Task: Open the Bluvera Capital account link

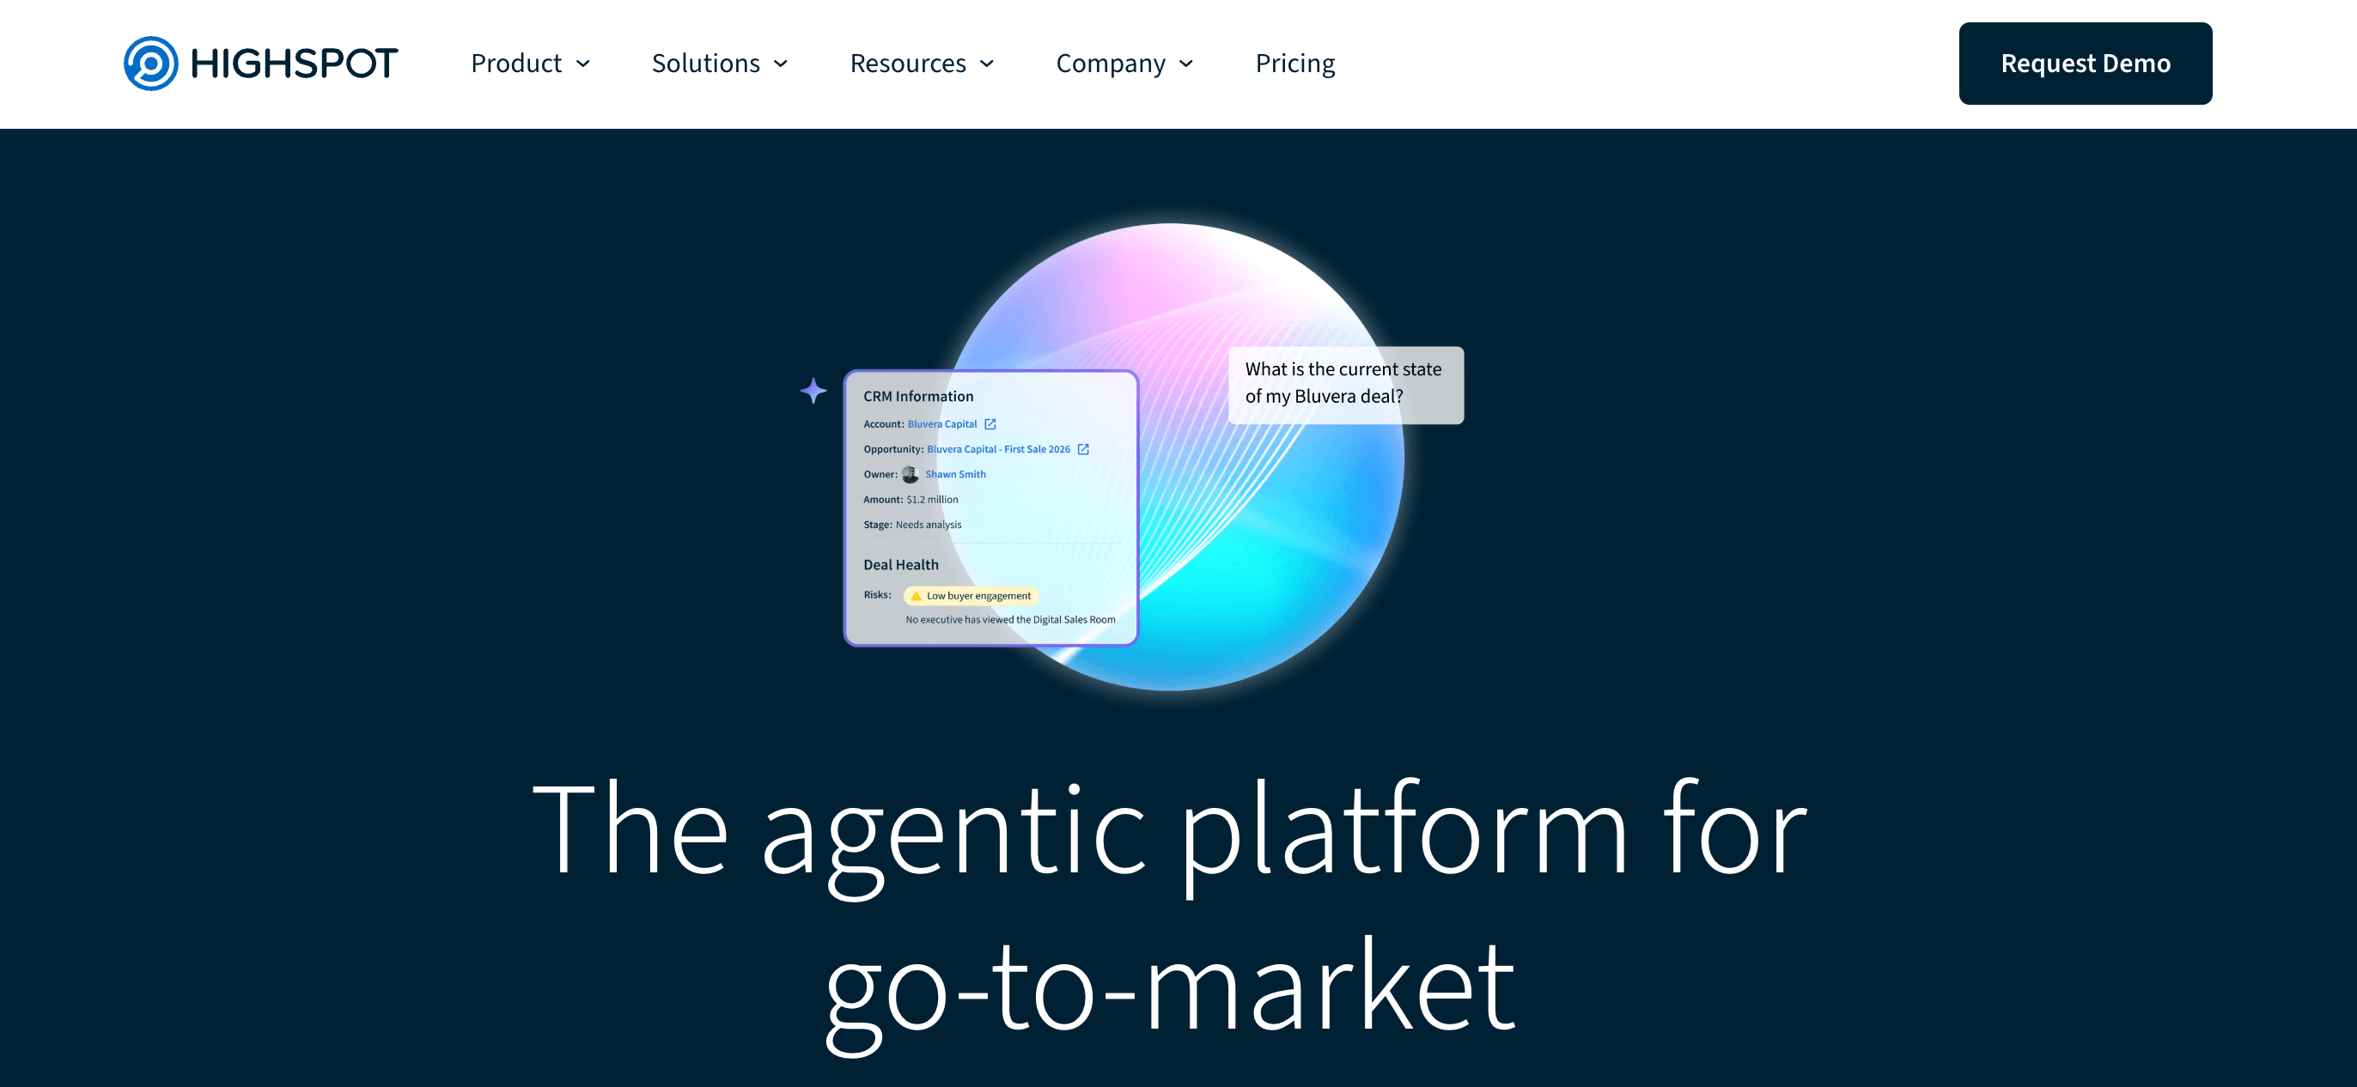Action: coord(941,423)
